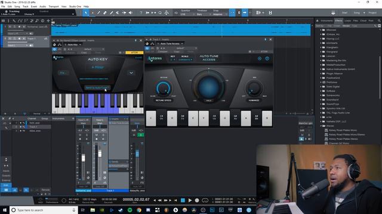Screen dimensions: 382x214
Task: Pin the Auto-Tune Access plugin window
Action: (265, 39)
